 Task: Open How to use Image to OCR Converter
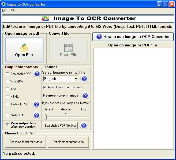[x=133, y=37]
